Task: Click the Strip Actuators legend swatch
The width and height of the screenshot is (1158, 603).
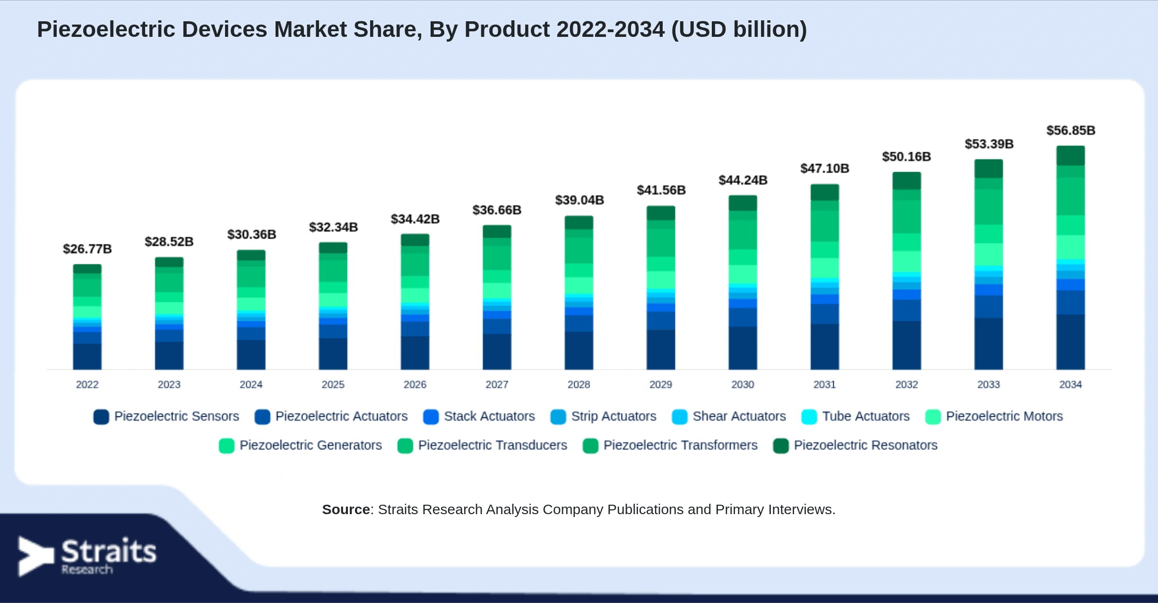Action: (558, 417)
